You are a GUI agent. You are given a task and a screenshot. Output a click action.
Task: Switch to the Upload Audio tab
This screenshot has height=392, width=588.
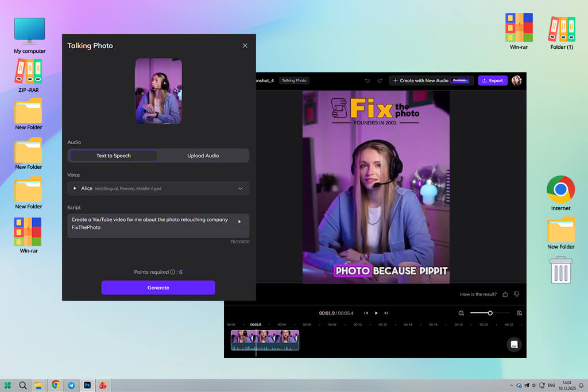click(203, 156)
